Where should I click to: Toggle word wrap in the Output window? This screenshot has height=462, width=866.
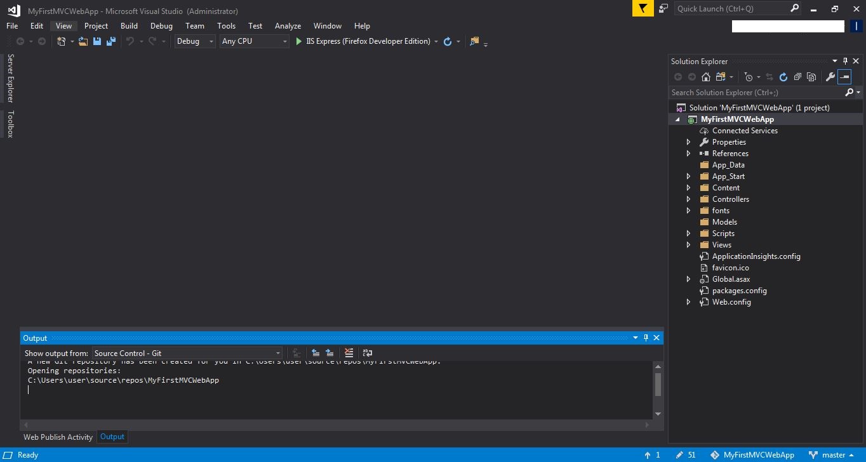tap(367, 353)
